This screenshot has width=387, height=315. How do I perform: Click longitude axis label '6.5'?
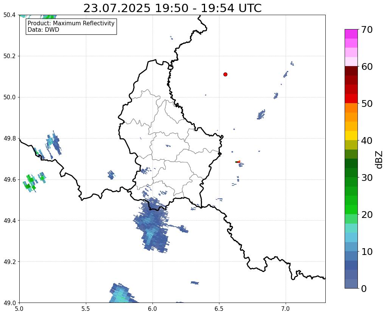[x=219, y=309]
